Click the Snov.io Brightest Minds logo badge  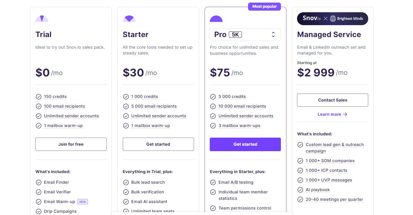point(332,19)
